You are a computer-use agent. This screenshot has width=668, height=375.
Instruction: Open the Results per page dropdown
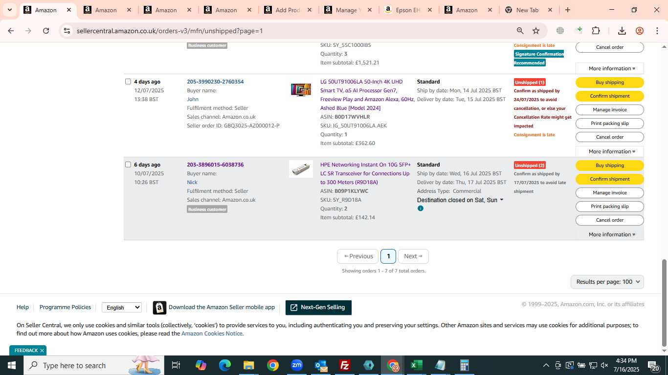[607, 282]
